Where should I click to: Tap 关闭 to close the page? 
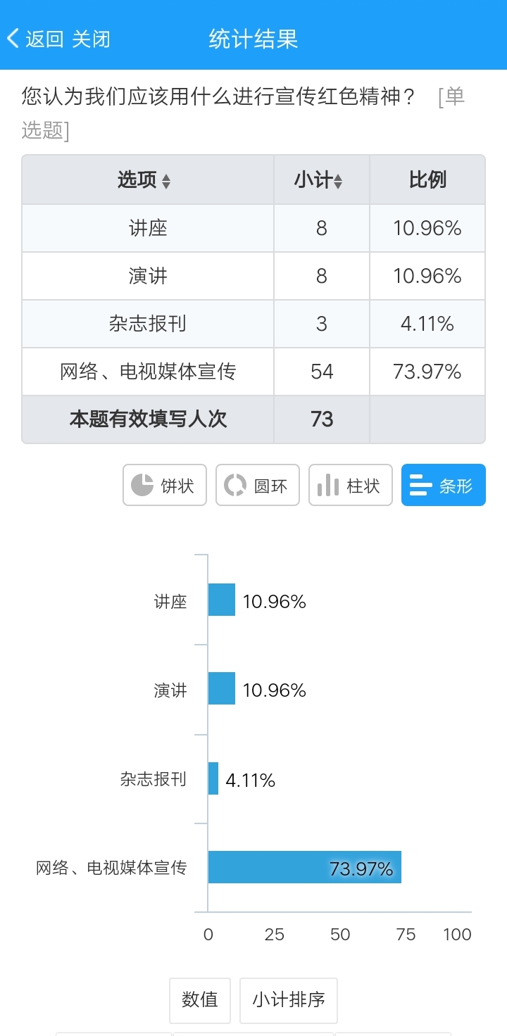91,39
